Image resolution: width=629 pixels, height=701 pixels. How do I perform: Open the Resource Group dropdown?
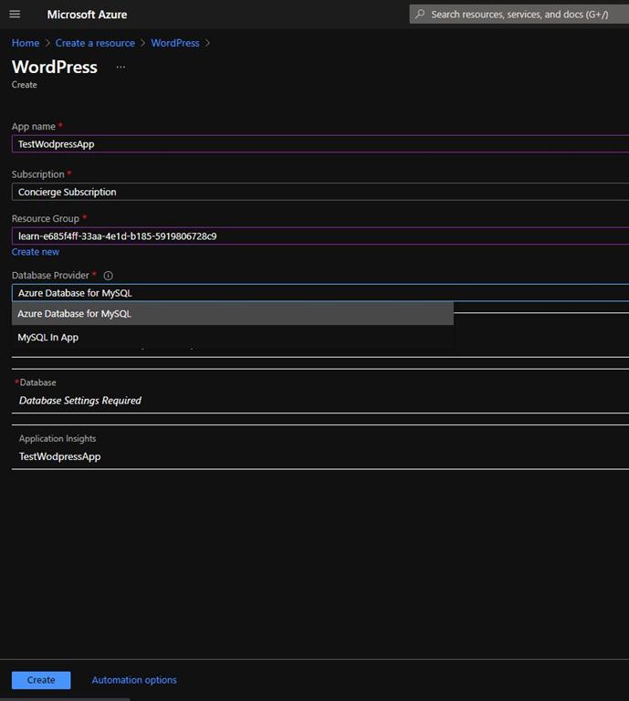click(x=320, y=236)
